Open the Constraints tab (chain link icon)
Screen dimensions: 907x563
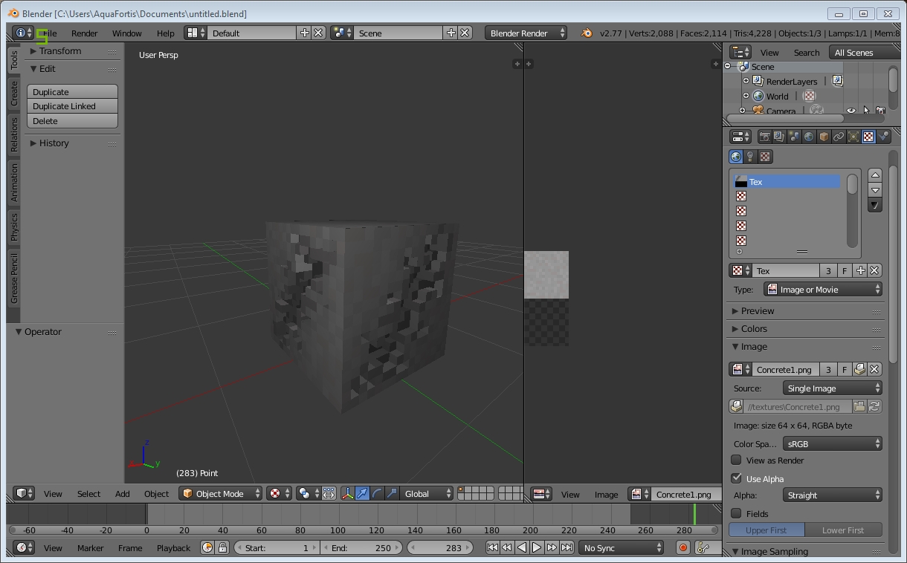click(839, 136)
